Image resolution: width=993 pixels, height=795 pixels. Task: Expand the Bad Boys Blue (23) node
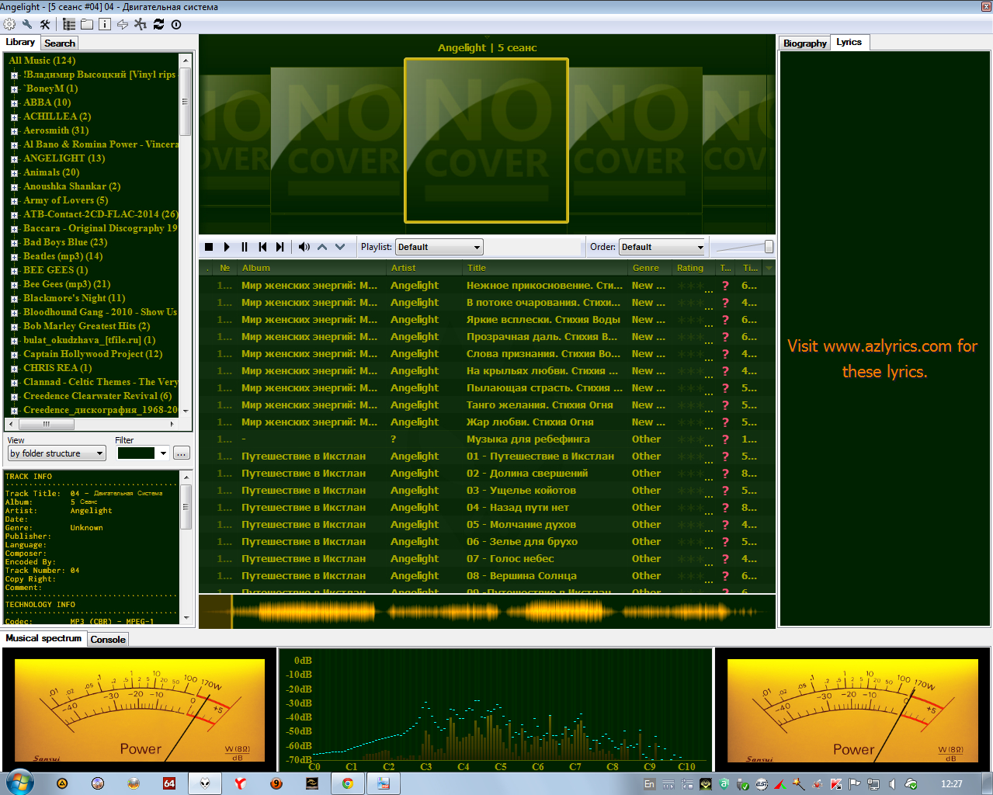tap(14, 243)
